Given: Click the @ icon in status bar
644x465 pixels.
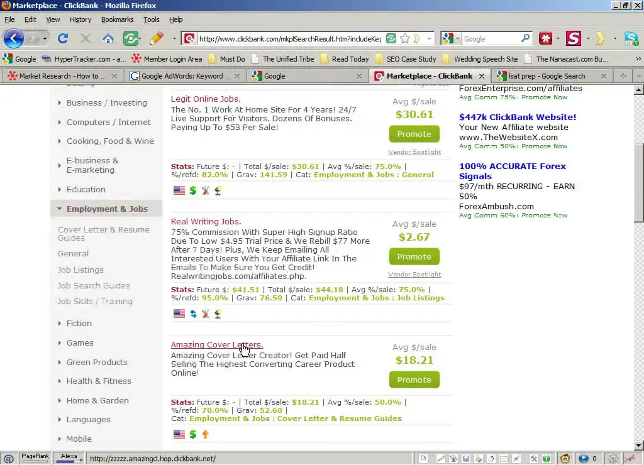Looking at the screenshot, I should click(9, 459).
